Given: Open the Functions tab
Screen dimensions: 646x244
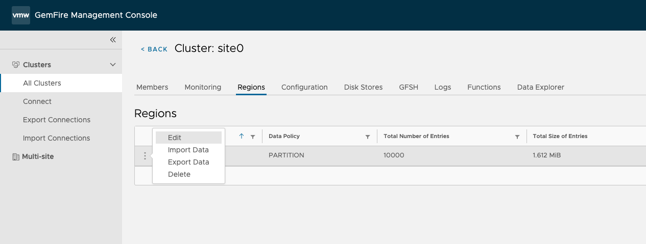Looking at the screenshot, I should pyautogui.click(x=484, y=87).
